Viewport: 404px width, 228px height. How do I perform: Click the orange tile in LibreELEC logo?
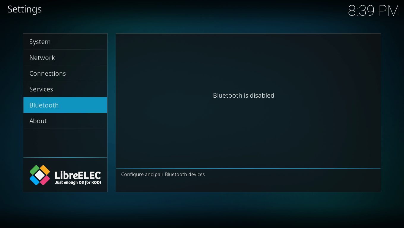(x=45, y=170)
